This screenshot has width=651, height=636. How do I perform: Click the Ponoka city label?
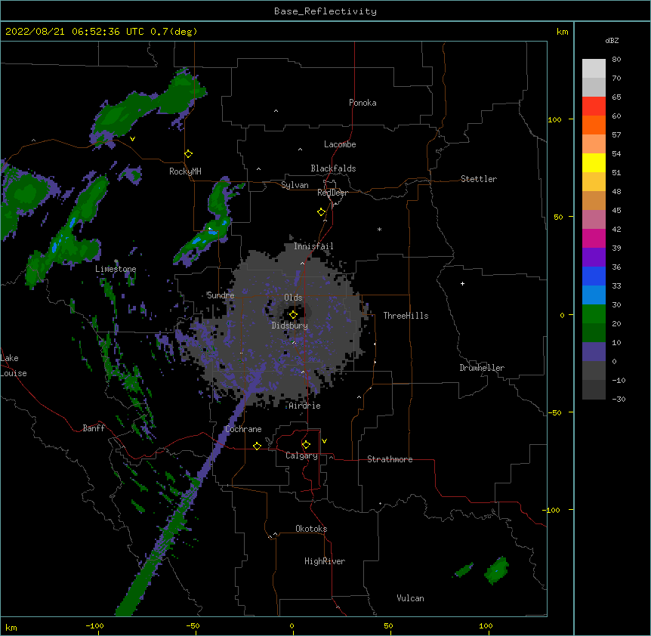tap(363, 103)
